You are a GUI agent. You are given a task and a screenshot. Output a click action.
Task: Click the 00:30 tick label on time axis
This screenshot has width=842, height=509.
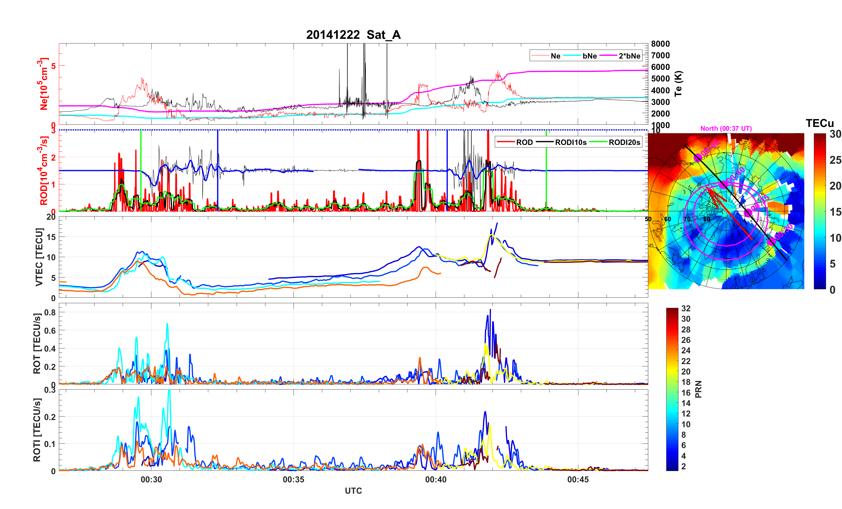(151, 479)
